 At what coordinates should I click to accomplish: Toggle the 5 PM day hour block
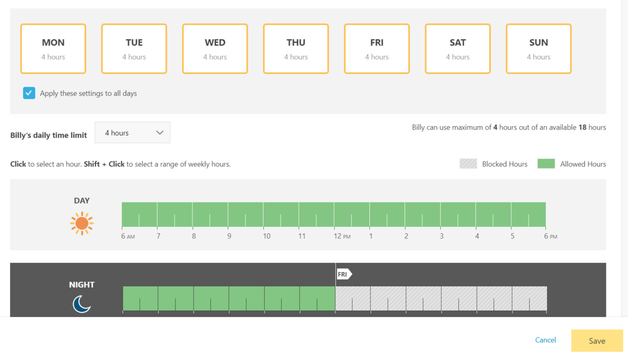[529, 214]
